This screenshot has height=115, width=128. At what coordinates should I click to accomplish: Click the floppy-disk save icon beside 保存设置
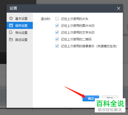11,25
